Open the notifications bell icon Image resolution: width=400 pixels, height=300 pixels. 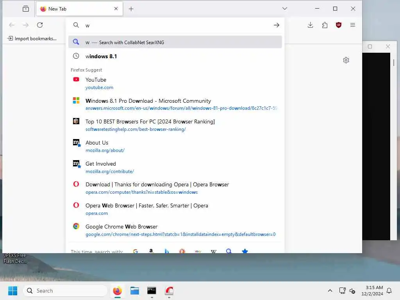[x=389, y=291]
